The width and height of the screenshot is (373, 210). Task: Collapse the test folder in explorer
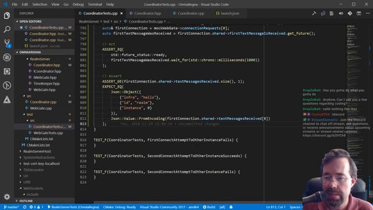tap(30, 114)
